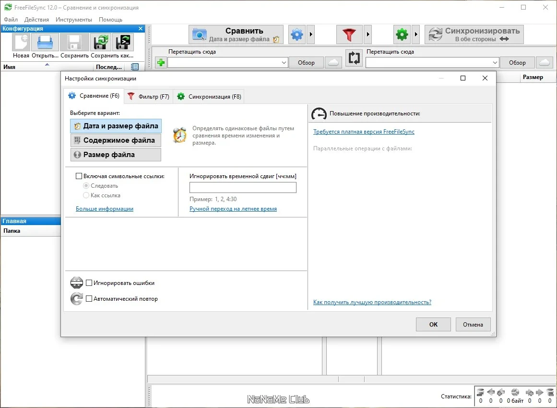Swap sides using the arrows icon
The height and width of the screenshot is (408, 557).
[354, 58]
